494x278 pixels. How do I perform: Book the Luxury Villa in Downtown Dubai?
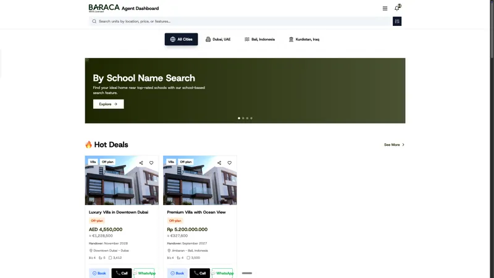coord(99,273)
